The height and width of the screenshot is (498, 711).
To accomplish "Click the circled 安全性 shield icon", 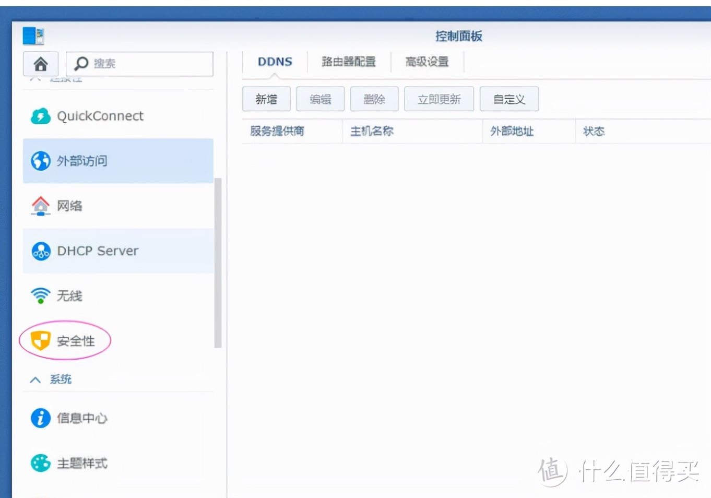I will click(40, 340).
